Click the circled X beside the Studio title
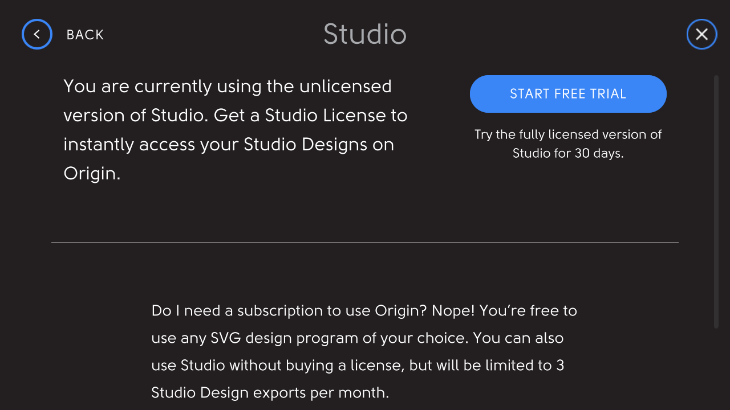The image size is (730, 410). [x=701, y=34]
